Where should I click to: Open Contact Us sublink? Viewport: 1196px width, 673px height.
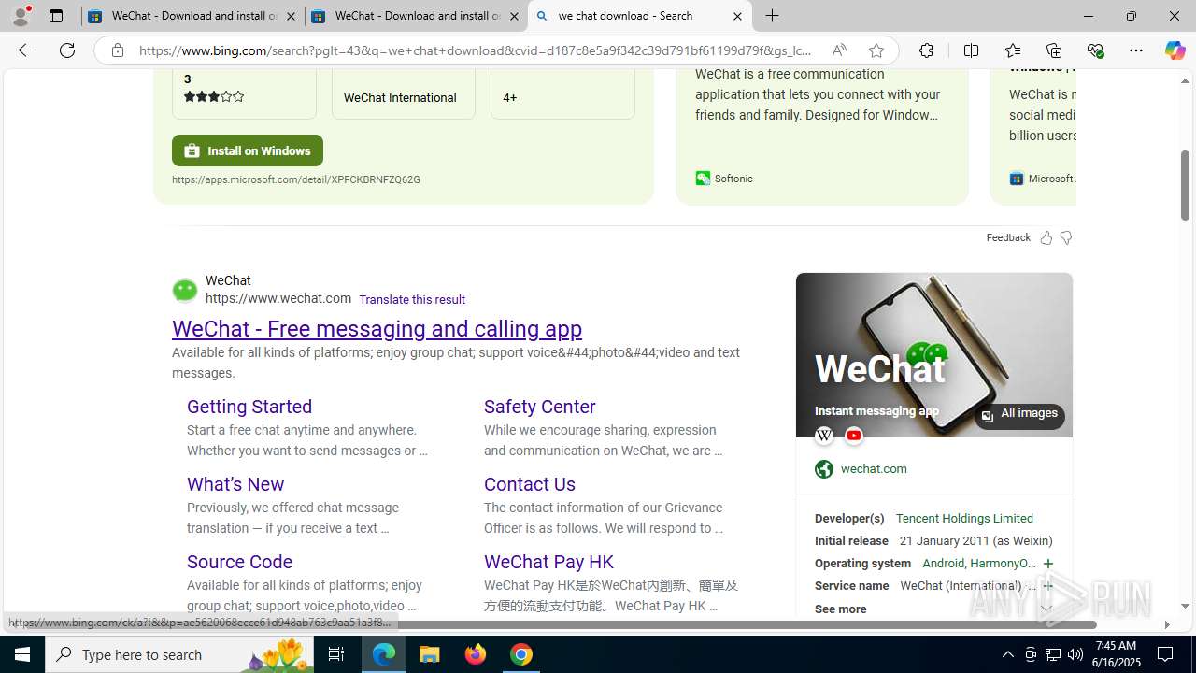(x=530, y=484)
